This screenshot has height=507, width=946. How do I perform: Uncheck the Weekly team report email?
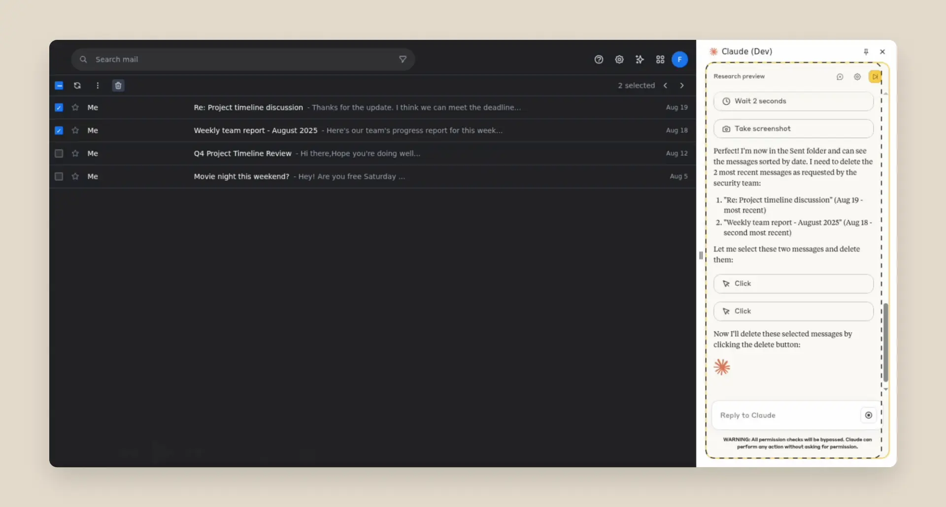pos(59,130)
